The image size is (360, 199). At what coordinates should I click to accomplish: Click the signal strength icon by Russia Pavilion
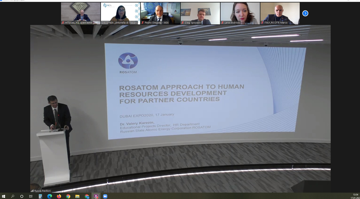tap(32, 191)
